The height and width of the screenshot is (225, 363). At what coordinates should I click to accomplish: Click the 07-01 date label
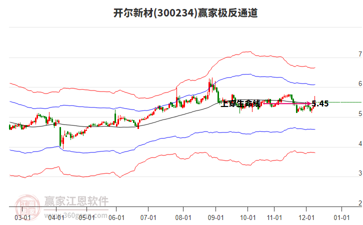click(x=148, y=218)
